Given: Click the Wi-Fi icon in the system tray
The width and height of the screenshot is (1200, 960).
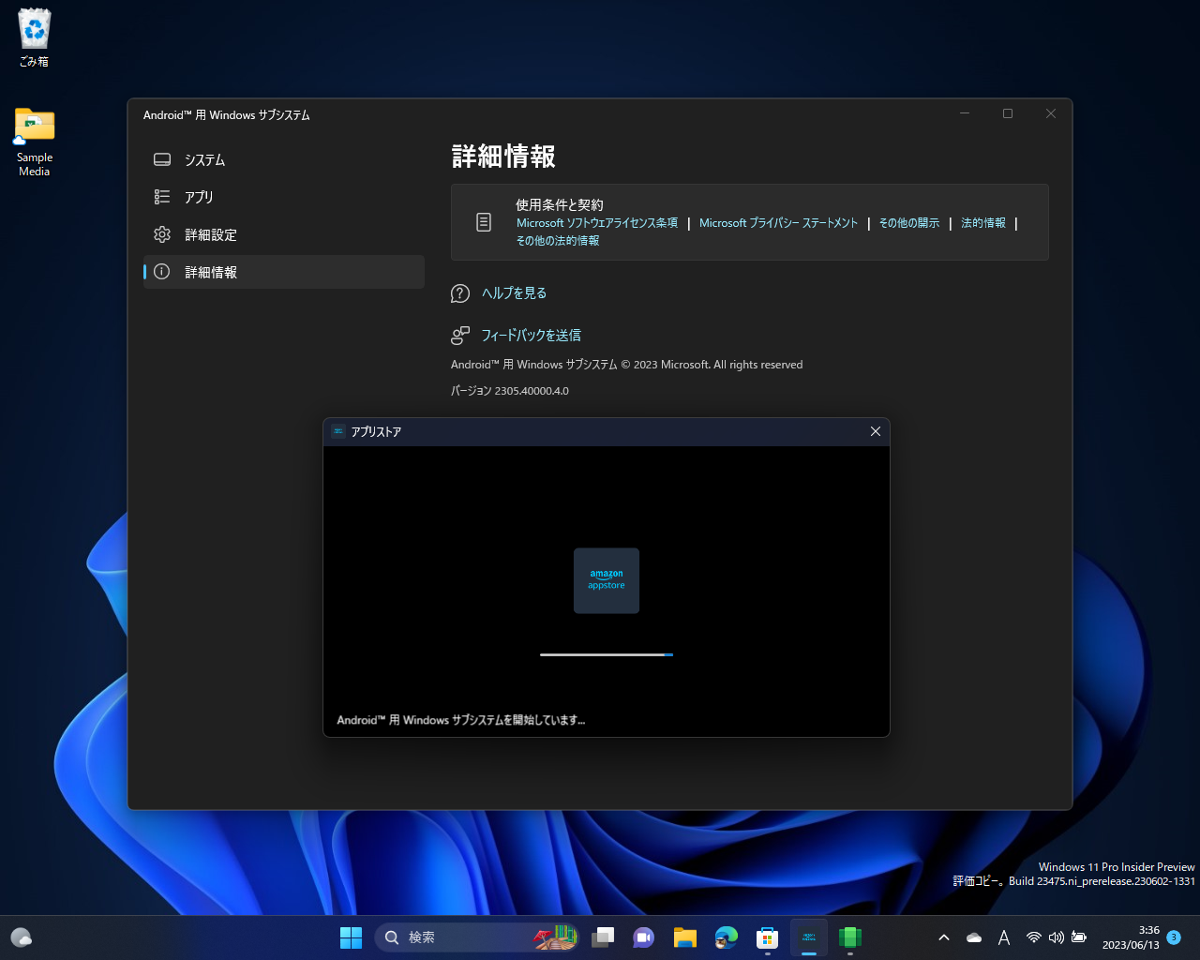Looking at the screenshot, I should coord(1033,937).
